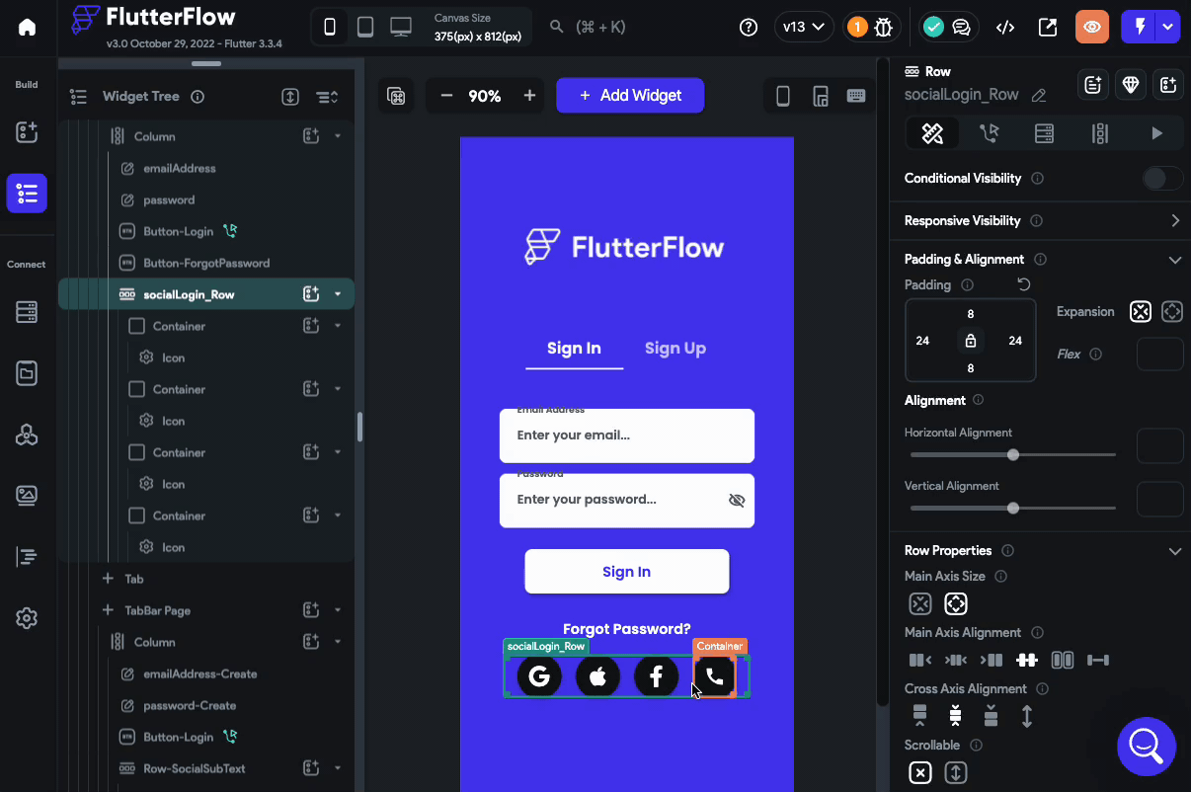Screen dimensions: 1191x792
Task: Open the project Settings gear
Action: click(27, 618)
